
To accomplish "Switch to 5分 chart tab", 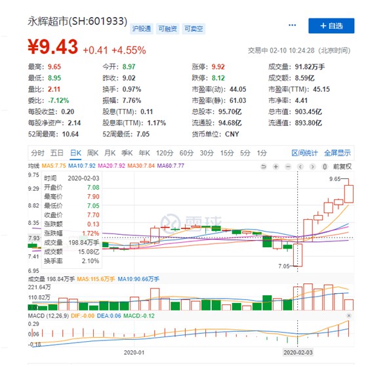I will tap(245, 153).
